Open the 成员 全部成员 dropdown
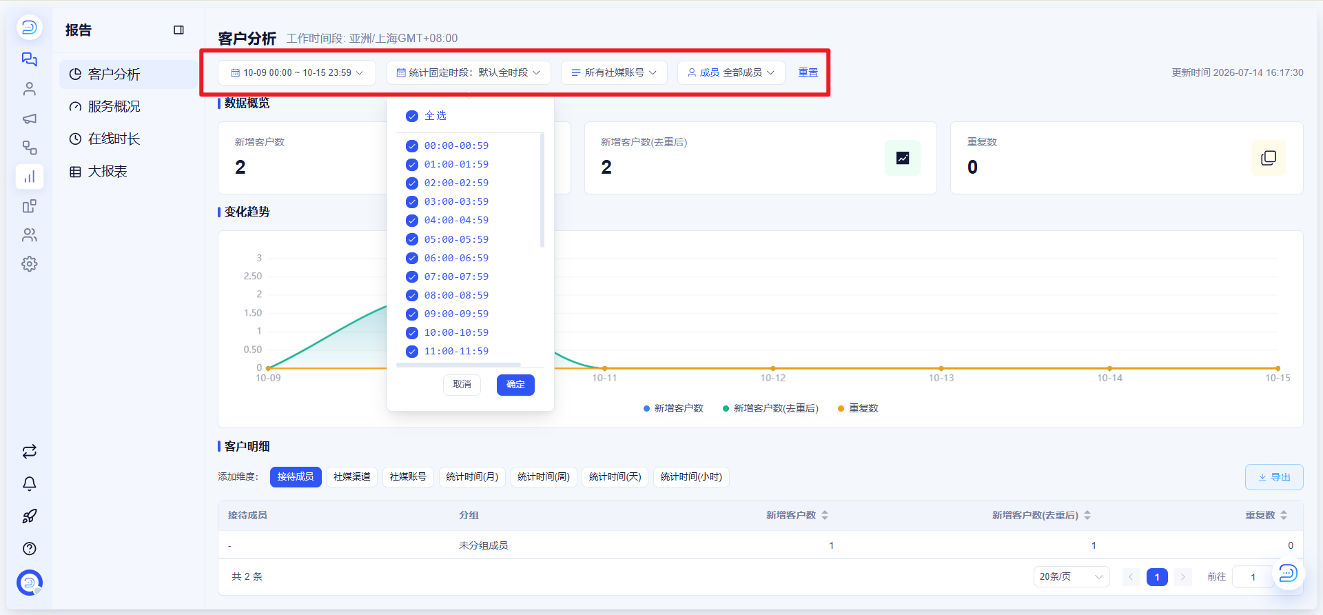The image size is (1323, 615). pyautogui.click(x=731, y=72)
